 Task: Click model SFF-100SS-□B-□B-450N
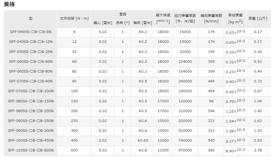click(31, 141)
